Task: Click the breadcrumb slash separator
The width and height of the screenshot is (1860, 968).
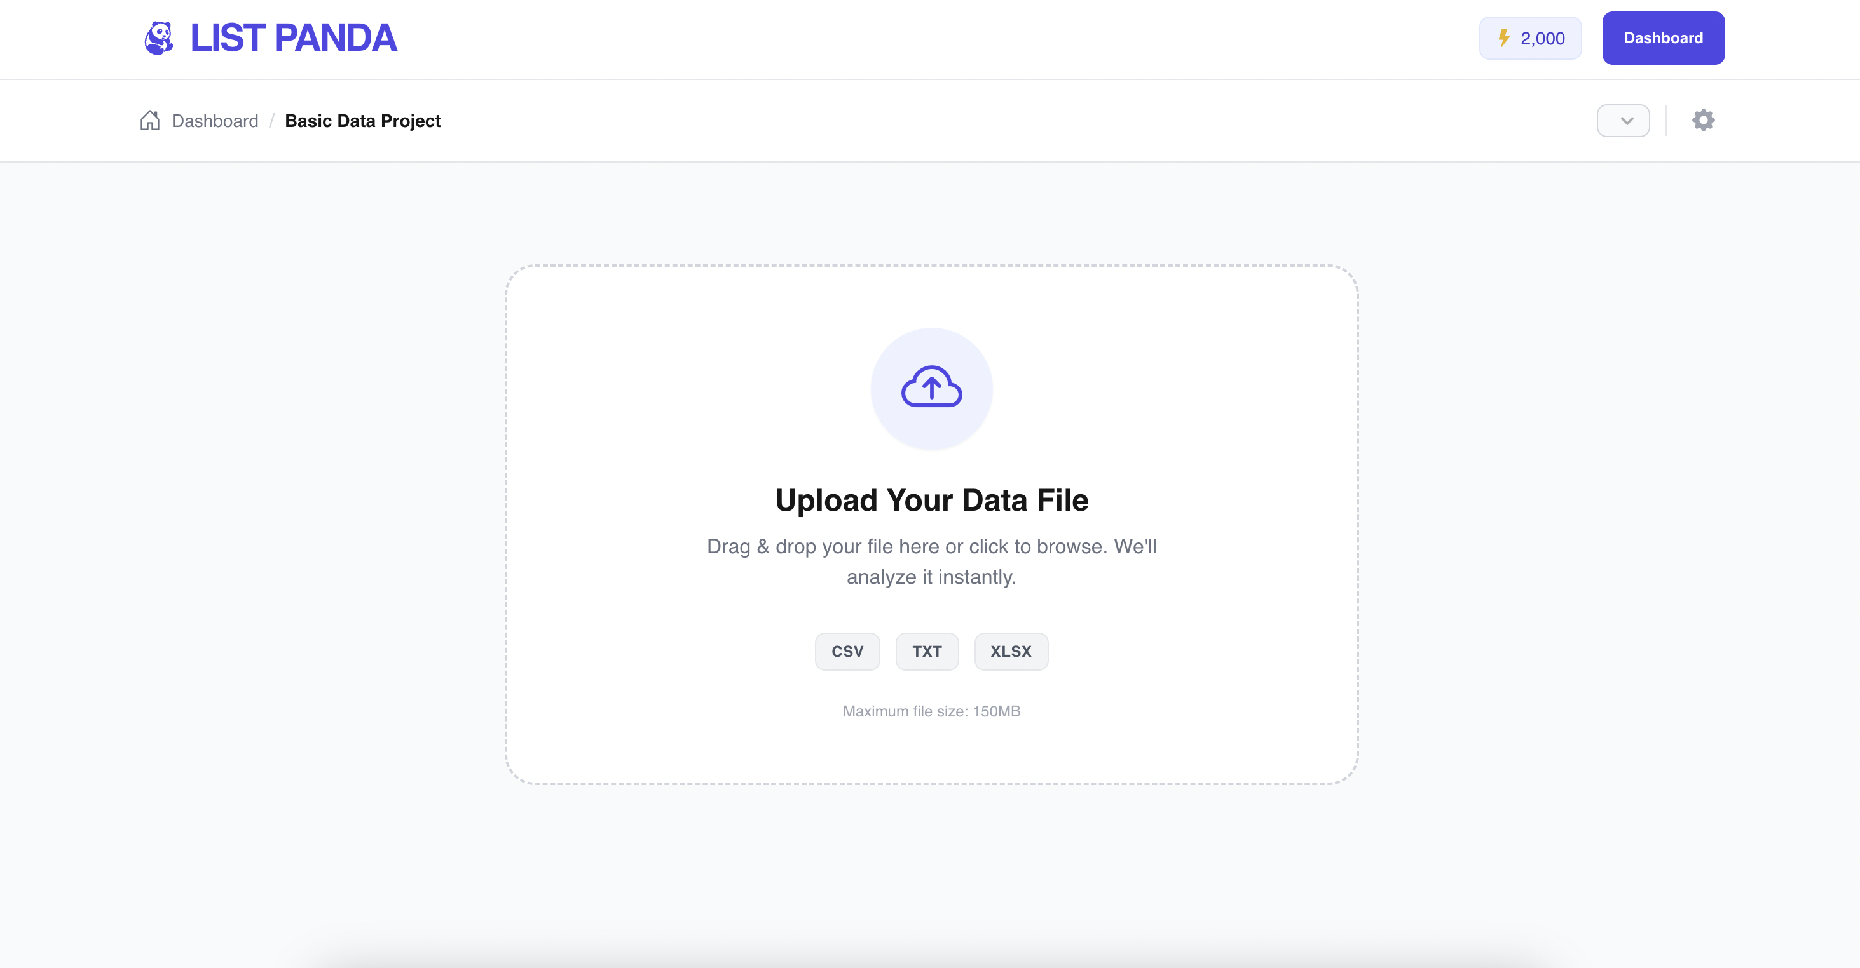Action: [271, 121]
